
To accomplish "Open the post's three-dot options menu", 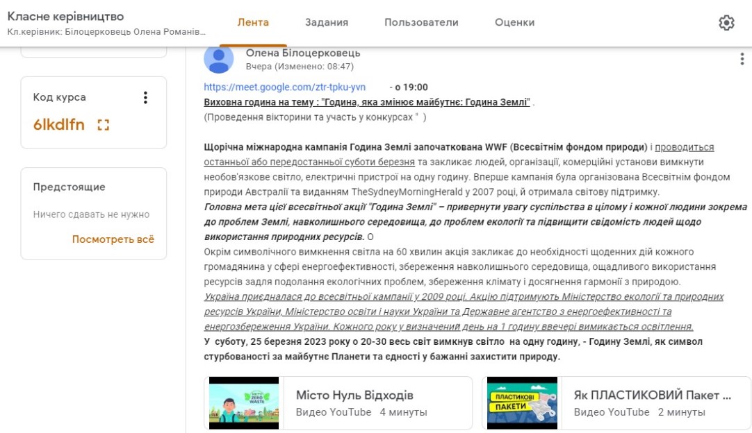I will pyautogui.click(x=742, y=60).
